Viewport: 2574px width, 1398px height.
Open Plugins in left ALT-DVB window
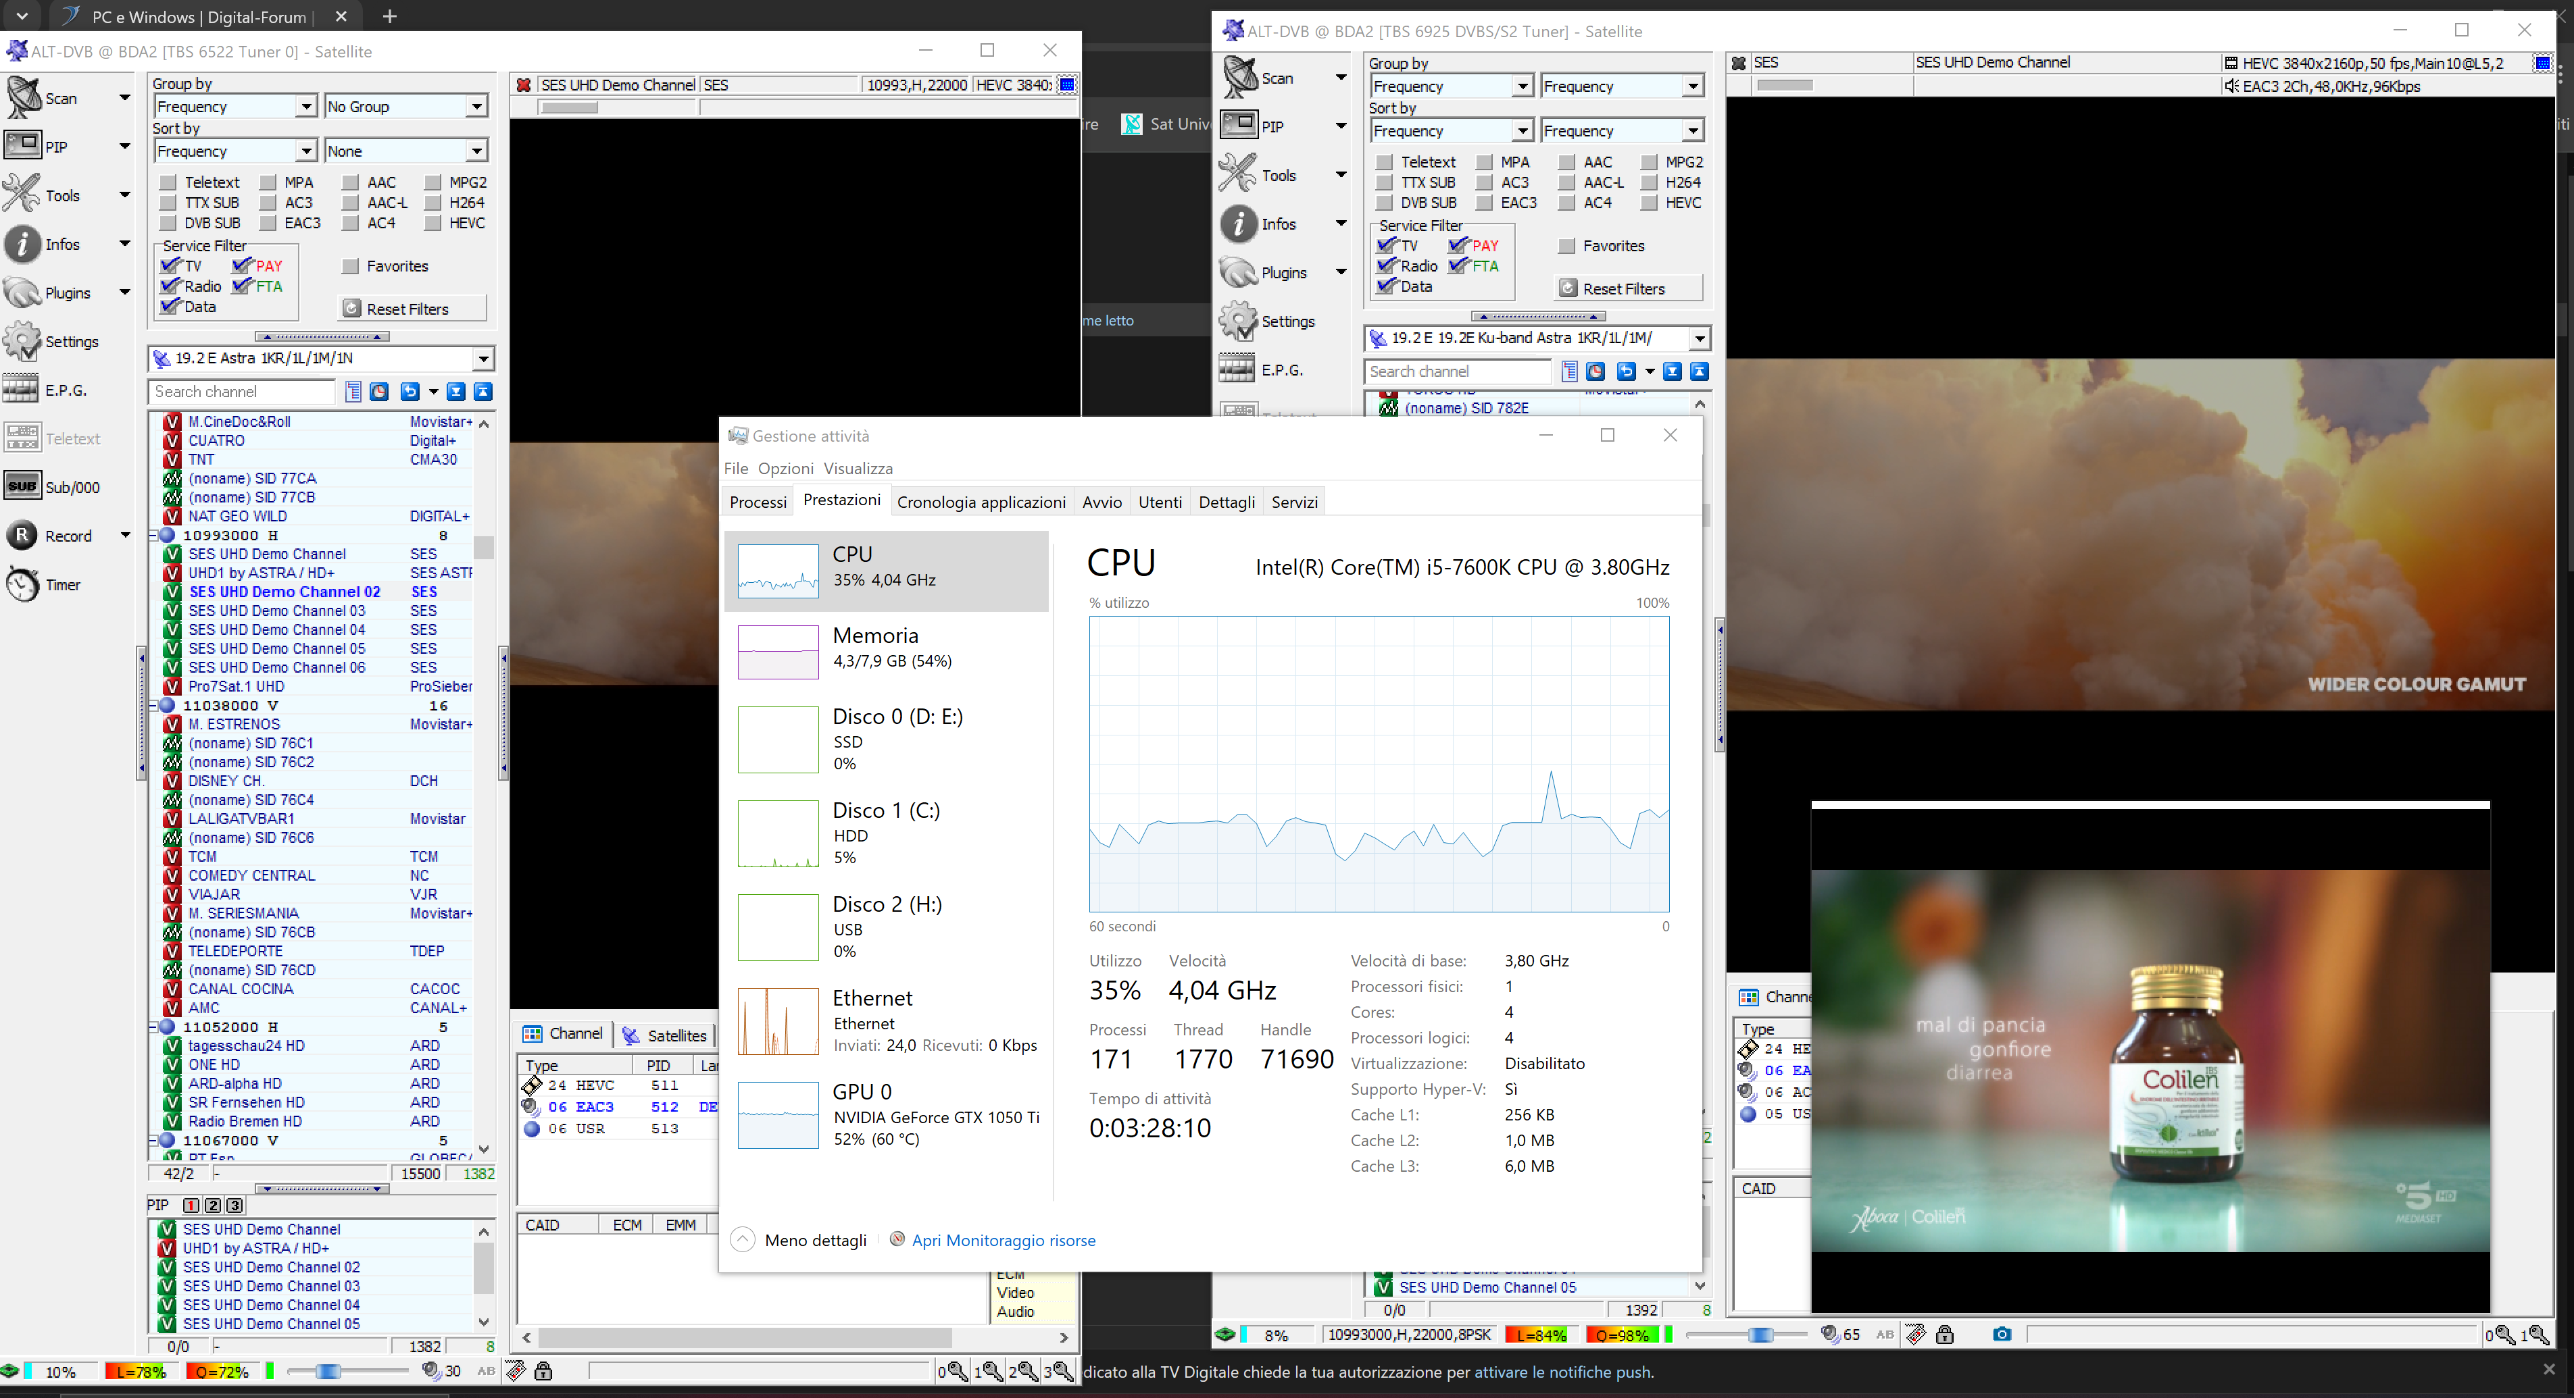(x=46, y=292)
